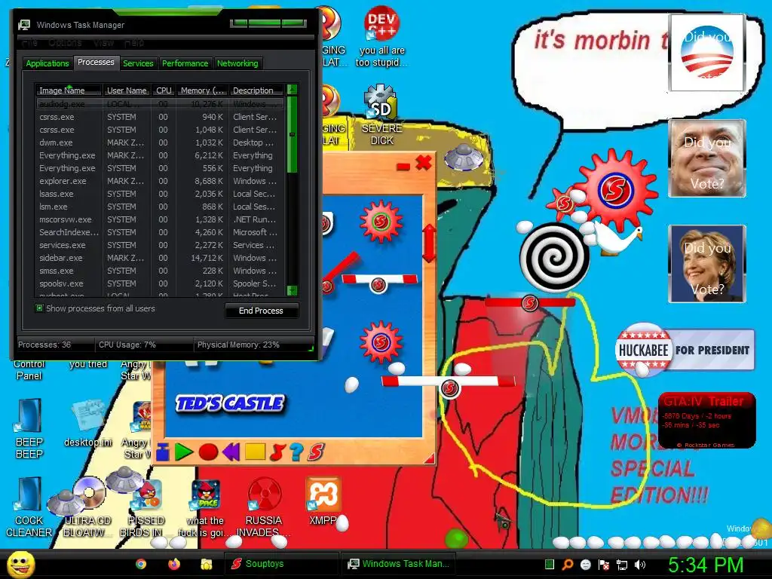Sort by the CPU column header
Screen dimensions: 772x579
[164, 90]
